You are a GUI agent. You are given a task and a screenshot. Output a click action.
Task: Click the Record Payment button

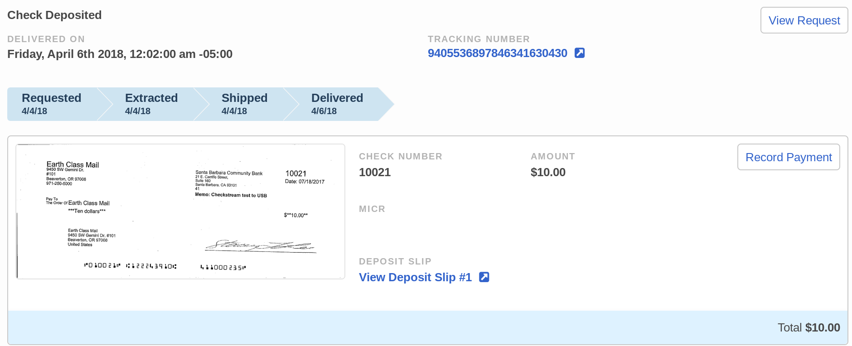pos(789,157)
